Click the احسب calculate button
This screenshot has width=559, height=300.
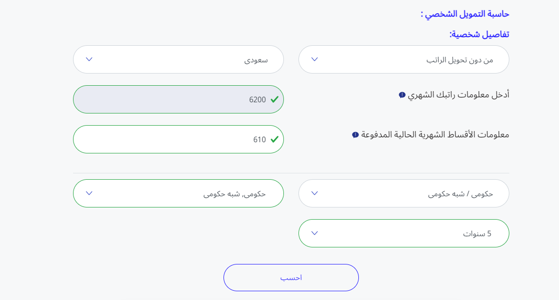pyautogui.click(x=291, y=278)
